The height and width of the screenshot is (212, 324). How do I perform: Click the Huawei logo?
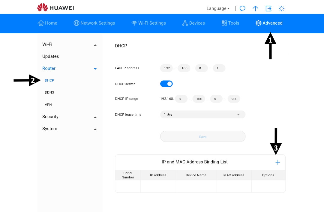pos(55,7)
